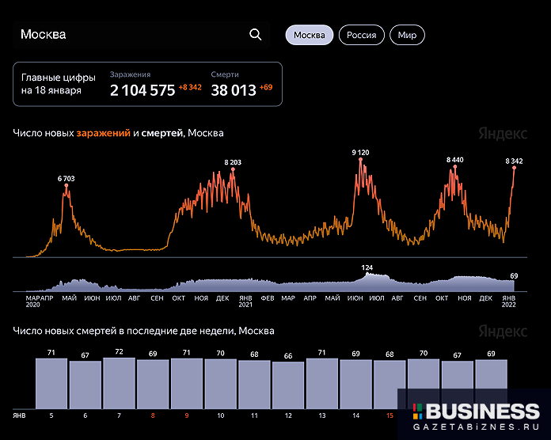The image size is (551, 440).
Task: Click the bar for January 5 showing 71
Action: pos(51,382)
